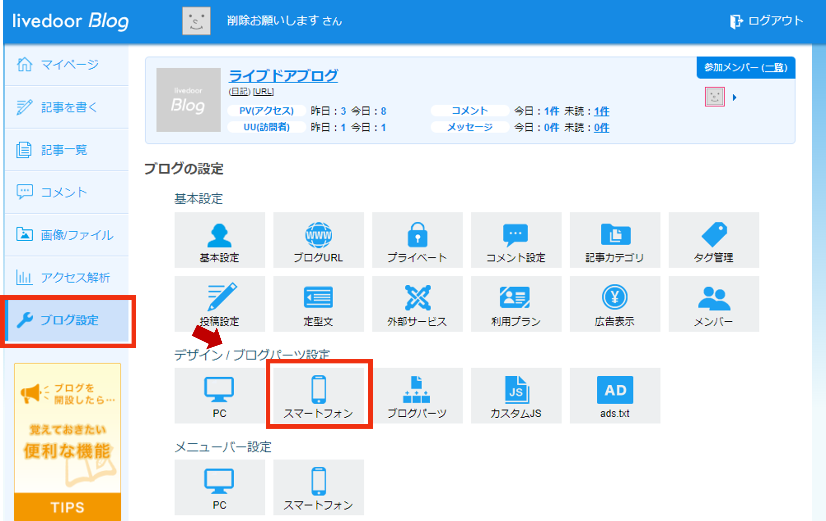Open the ブログURL globe tile
Image resolution: width=826 pixels, height=521 pixels.
(318, 240)
